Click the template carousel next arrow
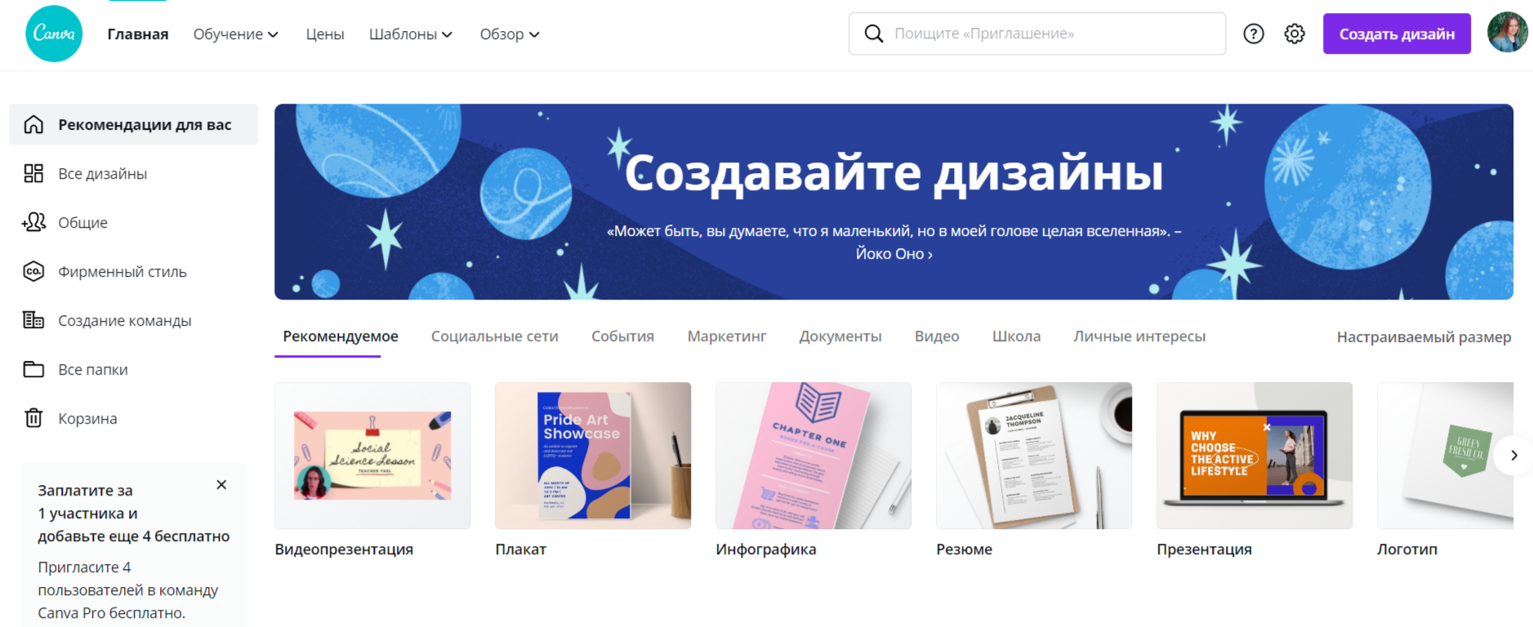This screenshot has width=1533, height=627. coord(1513,456)
